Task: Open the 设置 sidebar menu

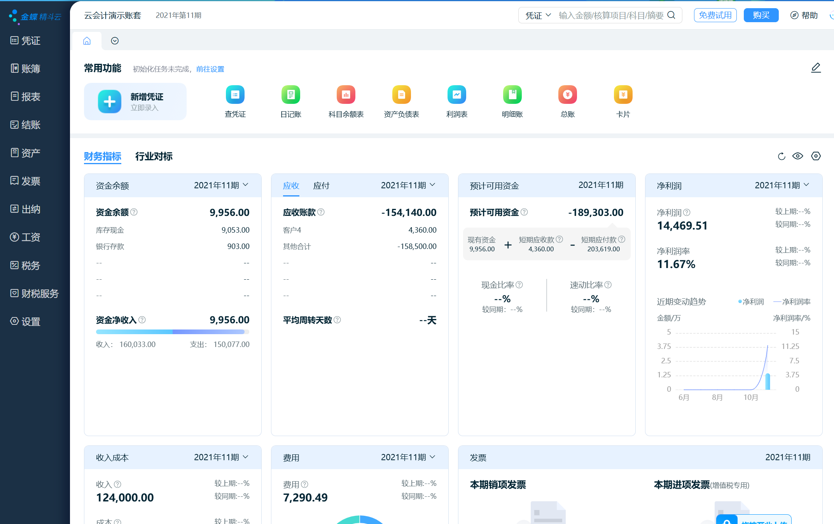Action: [25, 321]
